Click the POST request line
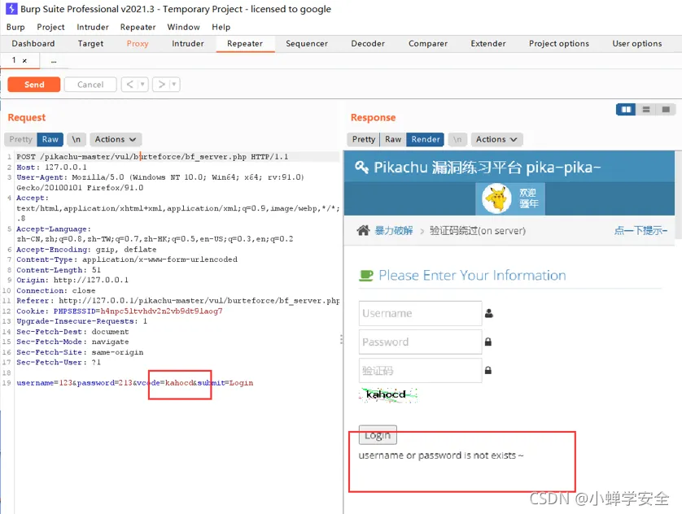 pyautogui.click(x=152, y=157)
